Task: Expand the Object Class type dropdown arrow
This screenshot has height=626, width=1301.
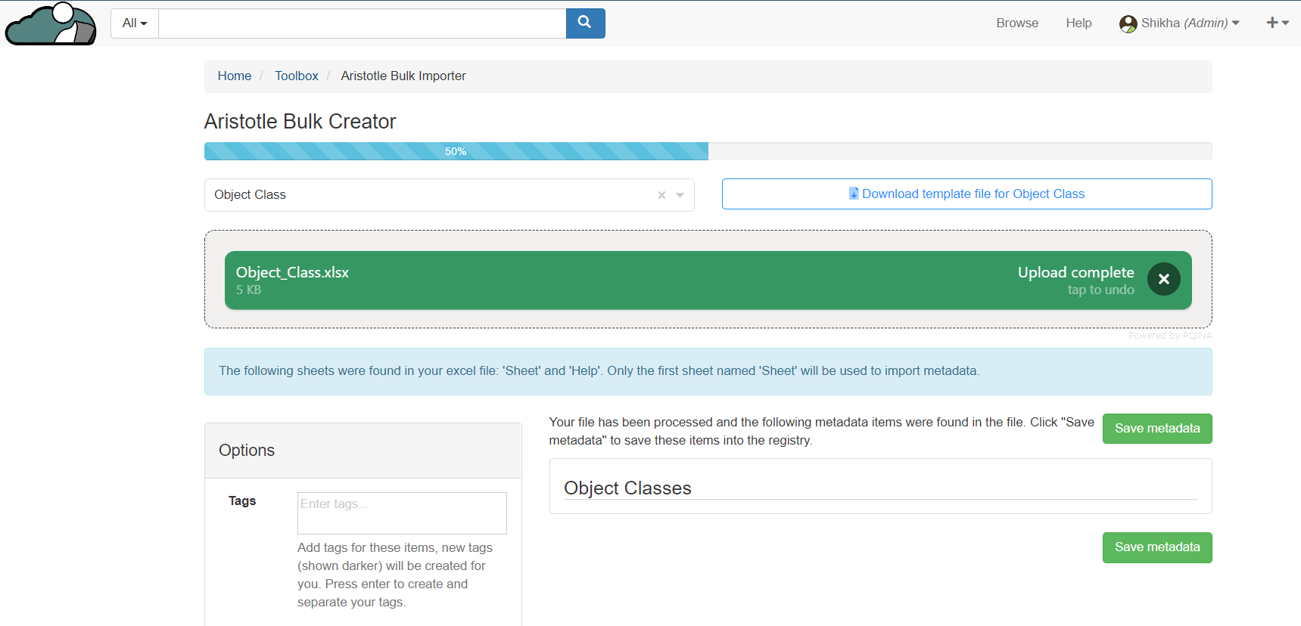Action: coord(680,195)
